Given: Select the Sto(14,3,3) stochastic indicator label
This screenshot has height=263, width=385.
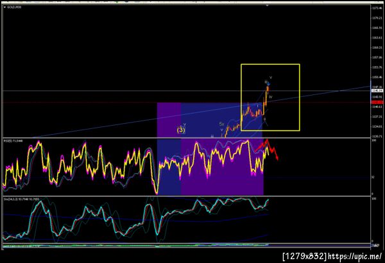Looking at the screenshot, I should [21, 199].
